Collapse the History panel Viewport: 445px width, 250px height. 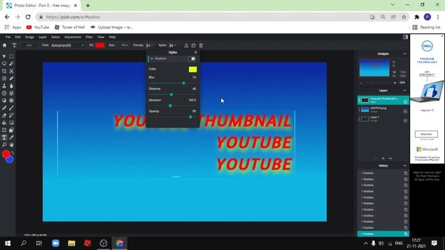405,165
